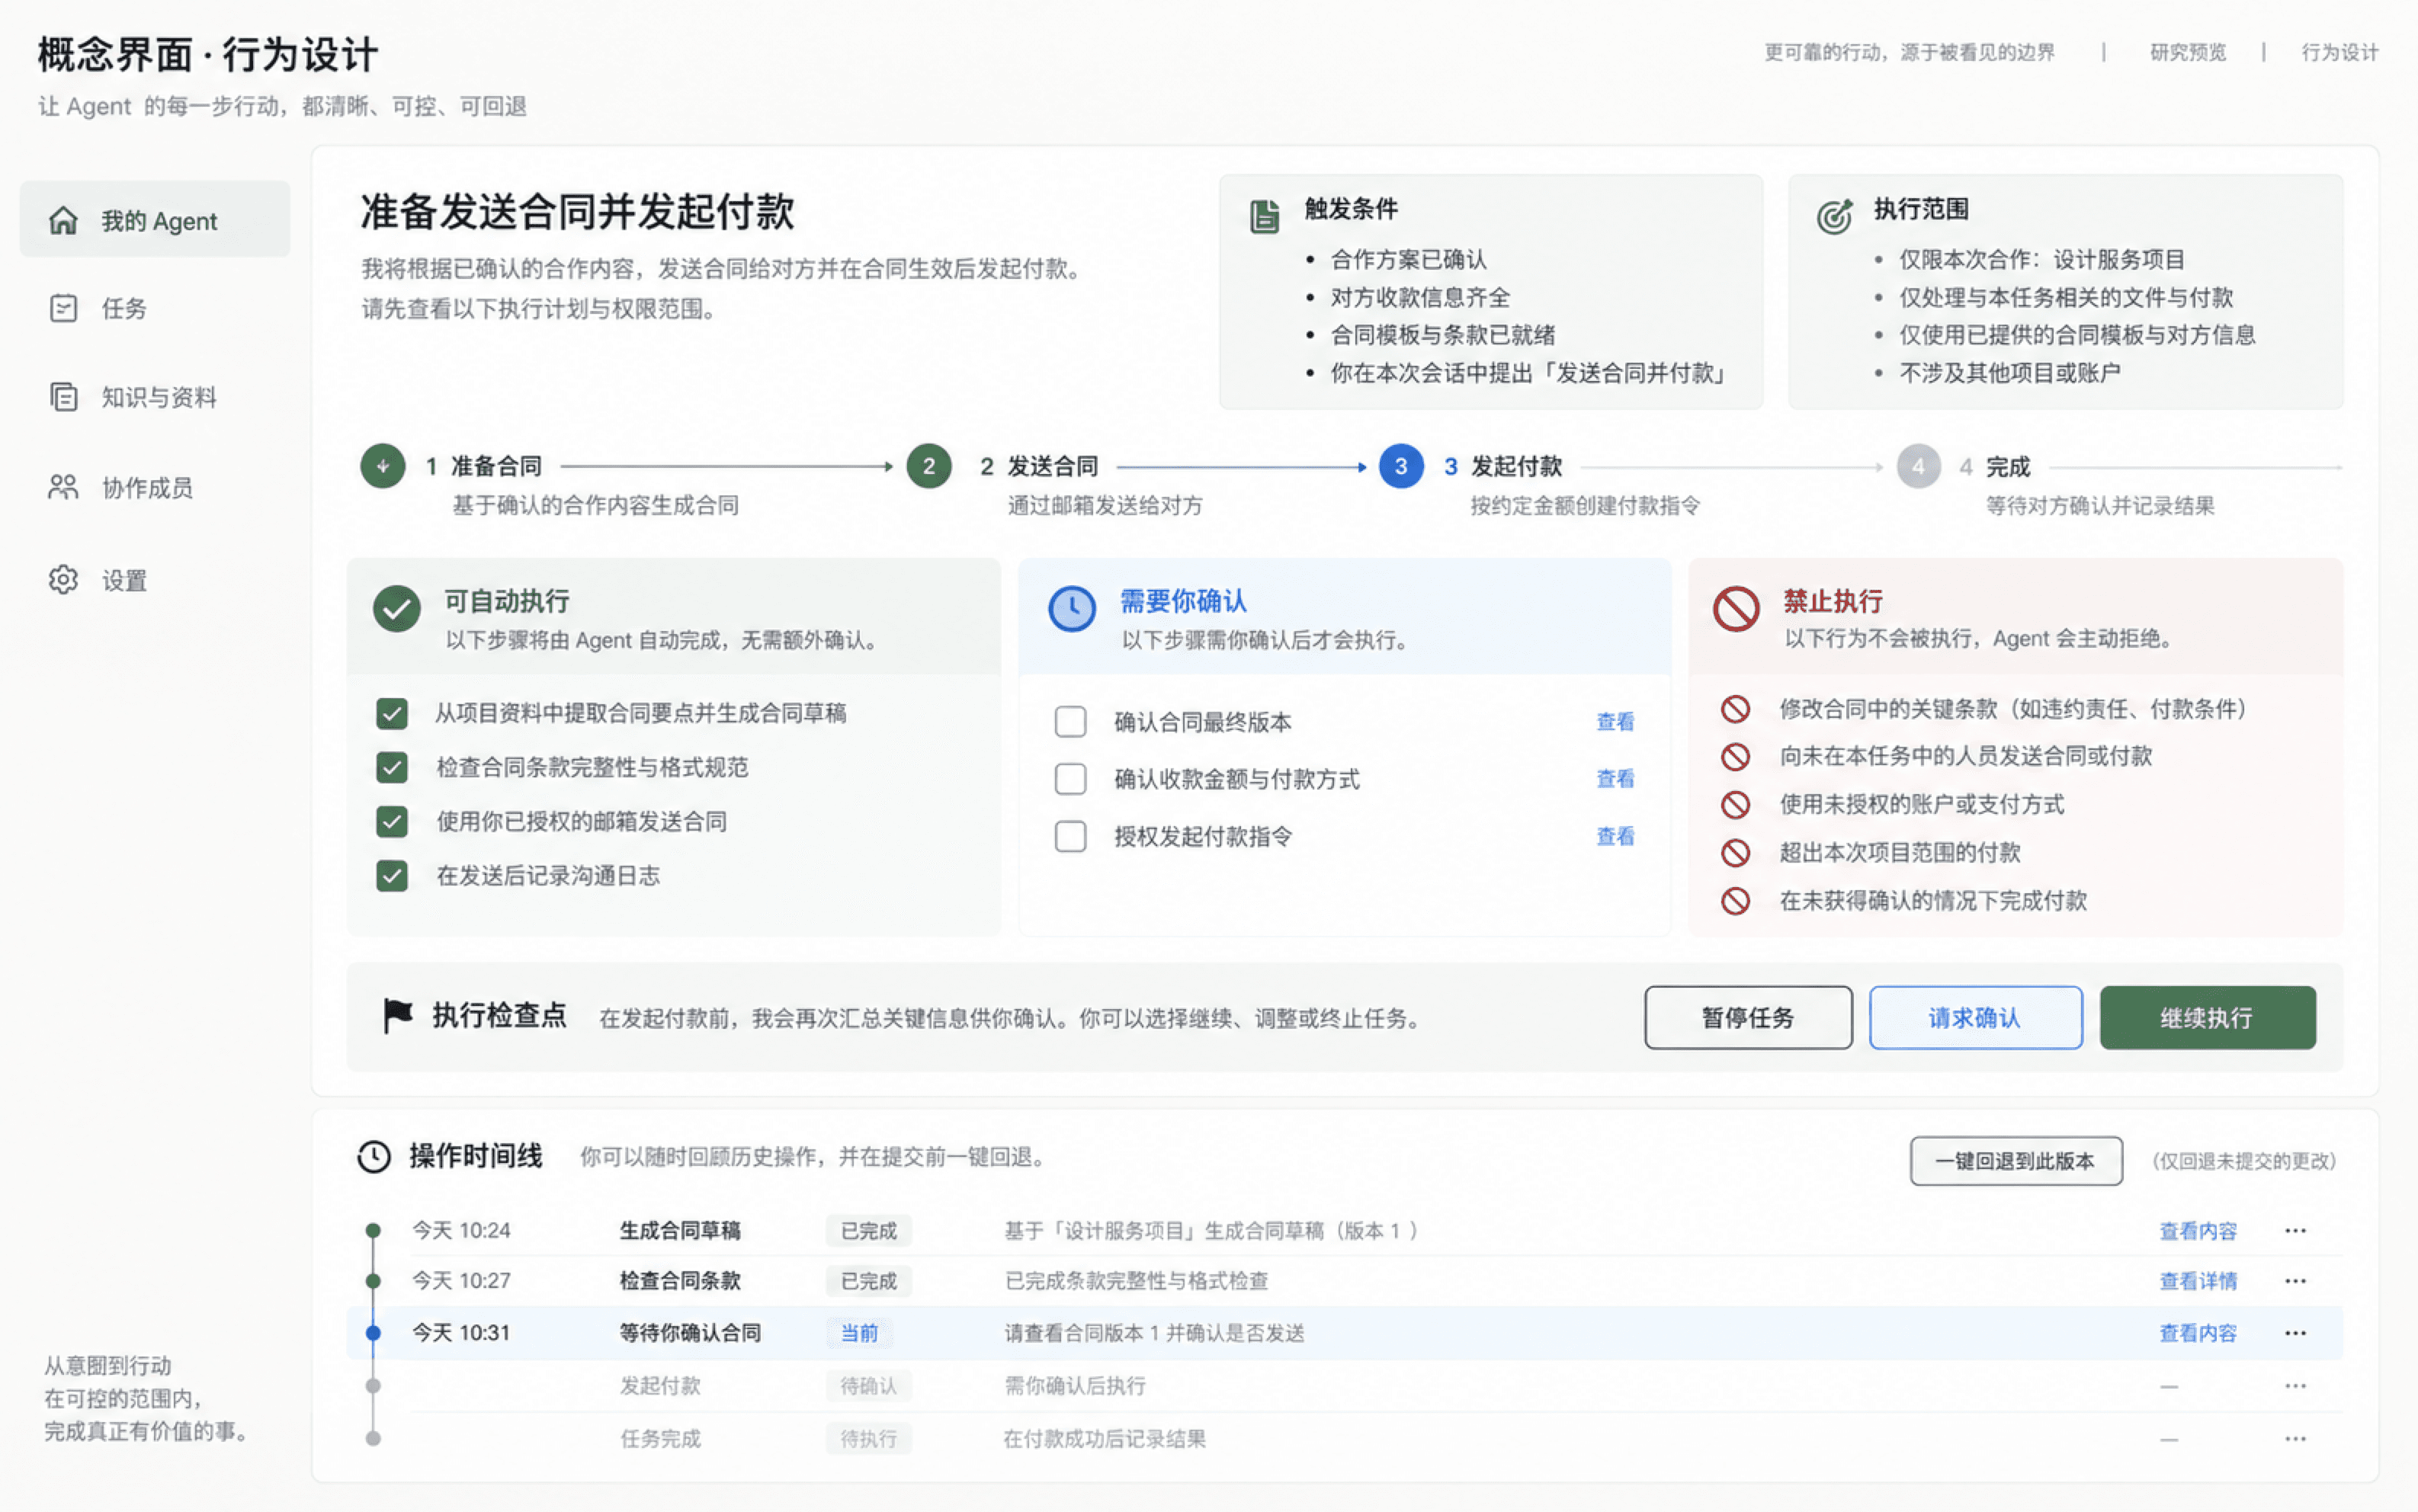
Task: Click the prohibited icon for 在未获得确认的情况下完成付款
Action: pos(1735,901)
